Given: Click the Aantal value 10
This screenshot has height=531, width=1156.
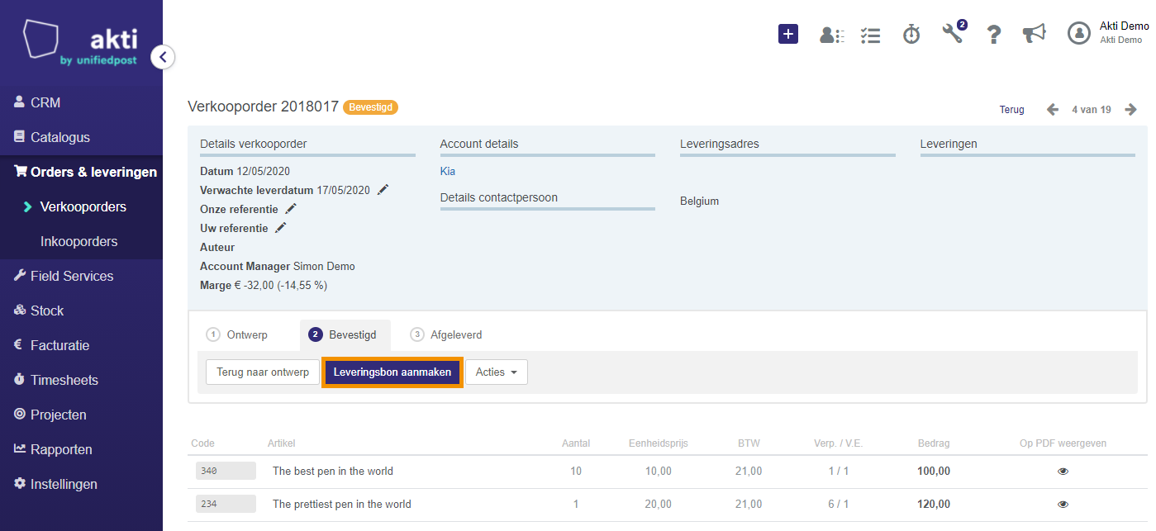Looking at the screenshot, I should pos(576,472).
